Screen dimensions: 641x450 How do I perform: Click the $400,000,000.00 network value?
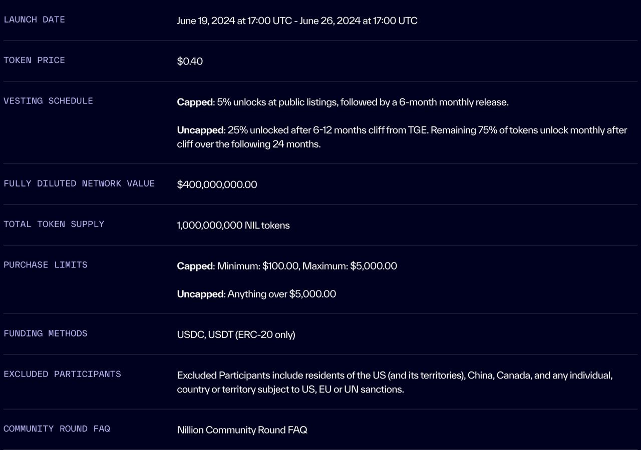[x=217, y=184]
